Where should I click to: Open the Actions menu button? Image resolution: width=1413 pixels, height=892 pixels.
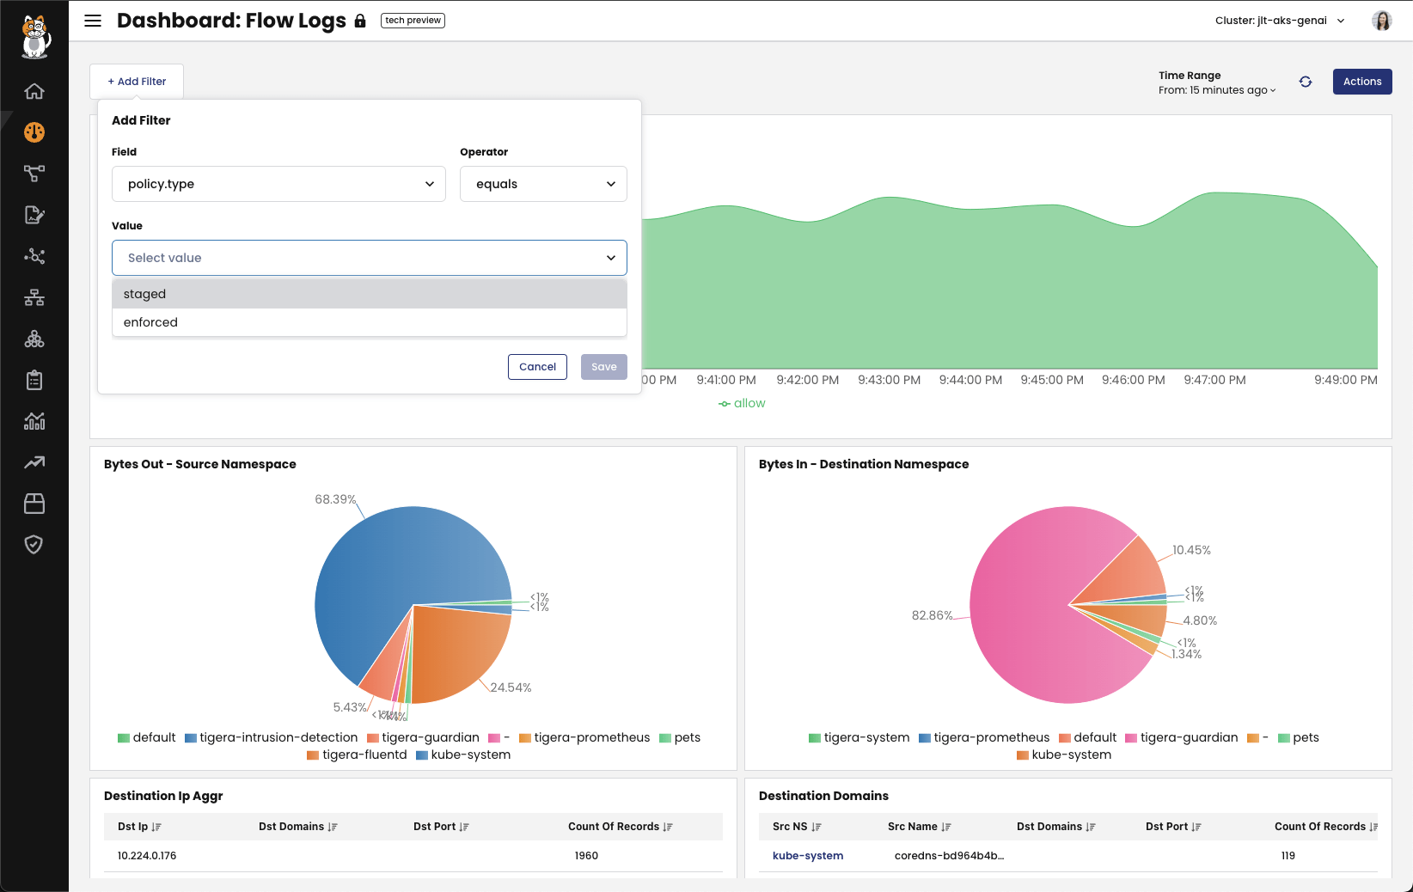(1362, 82)
